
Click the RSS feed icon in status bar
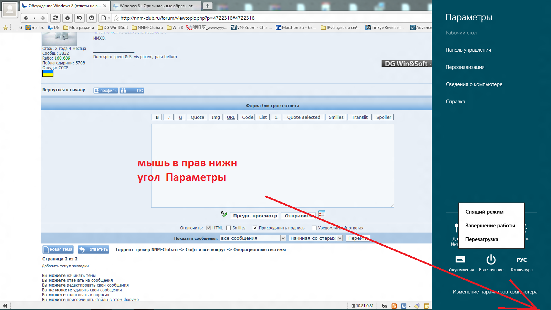coord(394,306)
